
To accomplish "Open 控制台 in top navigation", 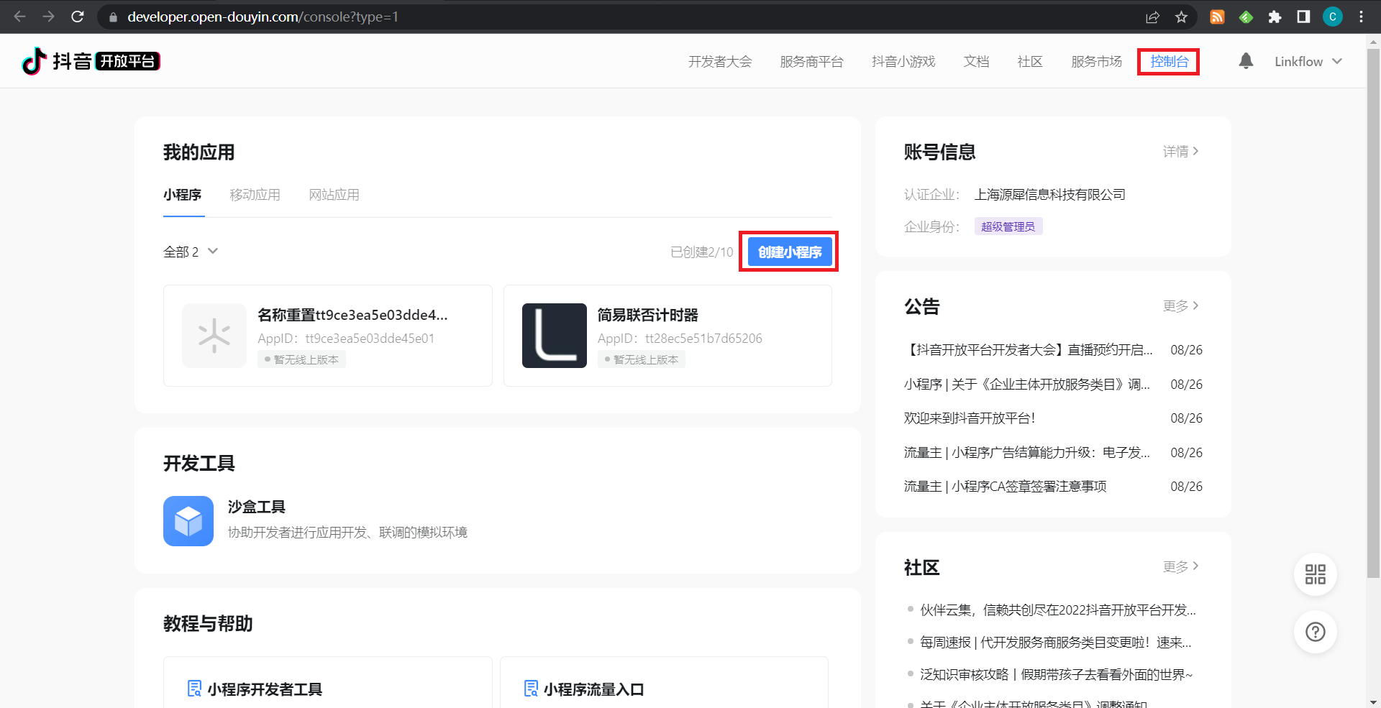I will tap(1169, 62).
